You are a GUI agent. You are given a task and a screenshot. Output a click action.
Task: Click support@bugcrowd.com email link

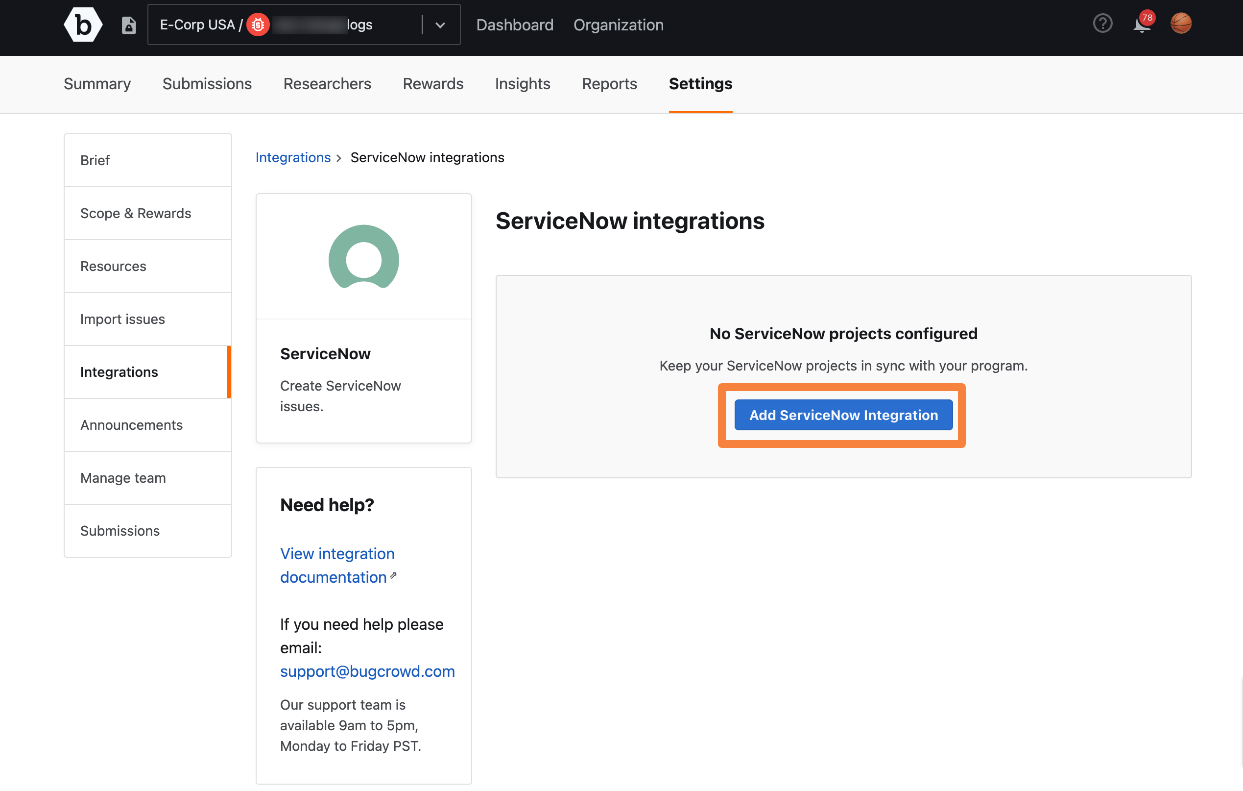(x=367, y=671)
